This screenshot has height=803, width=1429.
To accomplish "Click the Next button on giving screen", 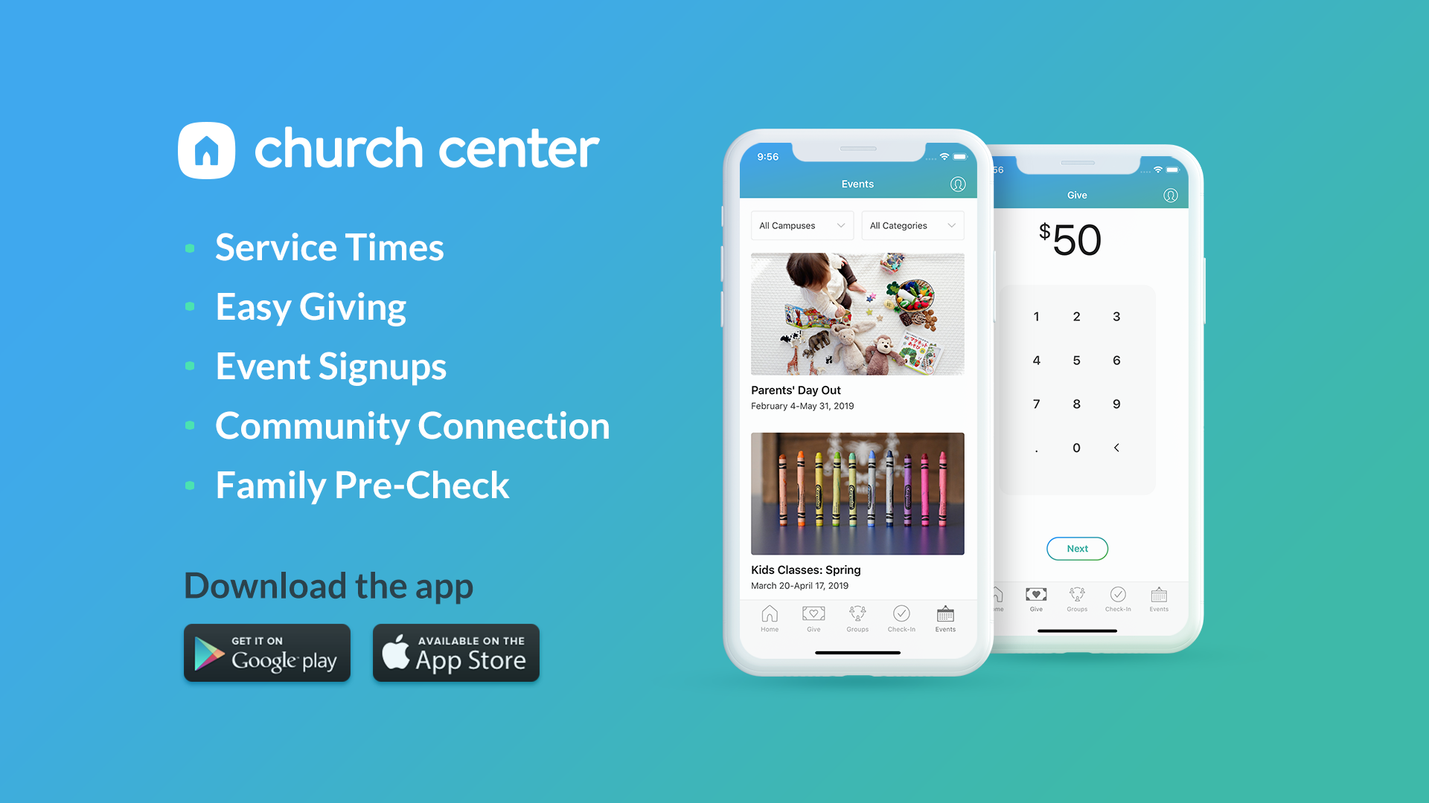I will coord(1077,549).
